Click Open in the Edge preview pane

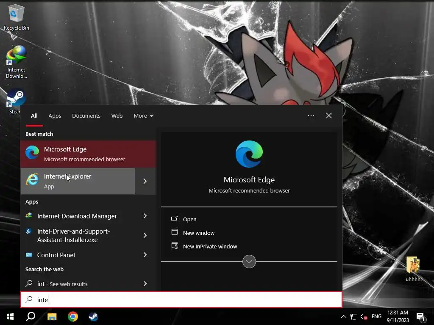[x=189, y=219]
